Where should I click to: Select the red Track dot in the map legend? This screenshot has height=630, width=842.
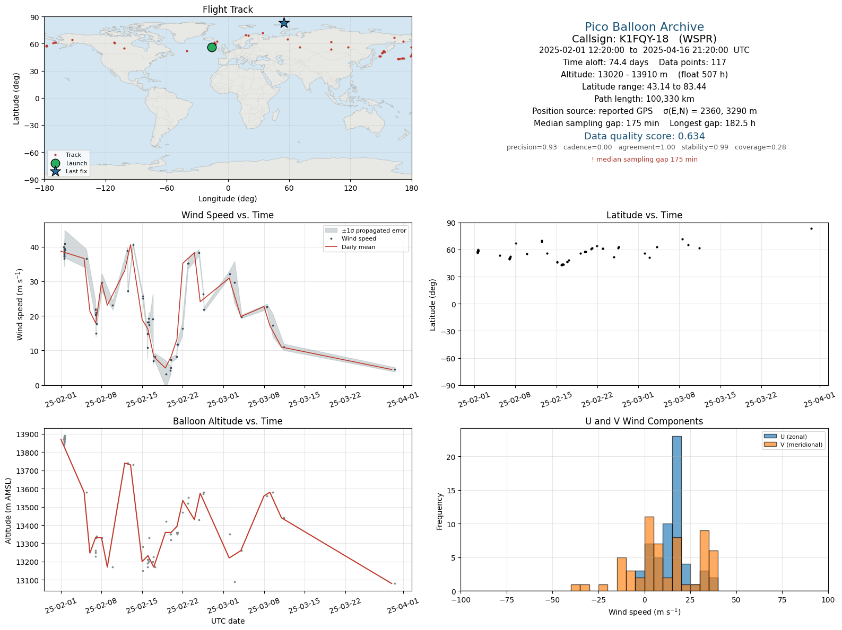point(55,155)
